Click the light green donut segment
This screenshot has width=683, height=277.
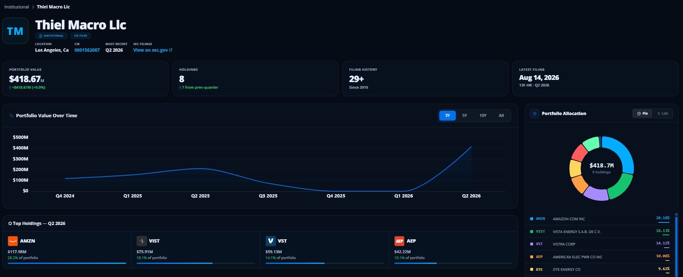pos(591,143)
